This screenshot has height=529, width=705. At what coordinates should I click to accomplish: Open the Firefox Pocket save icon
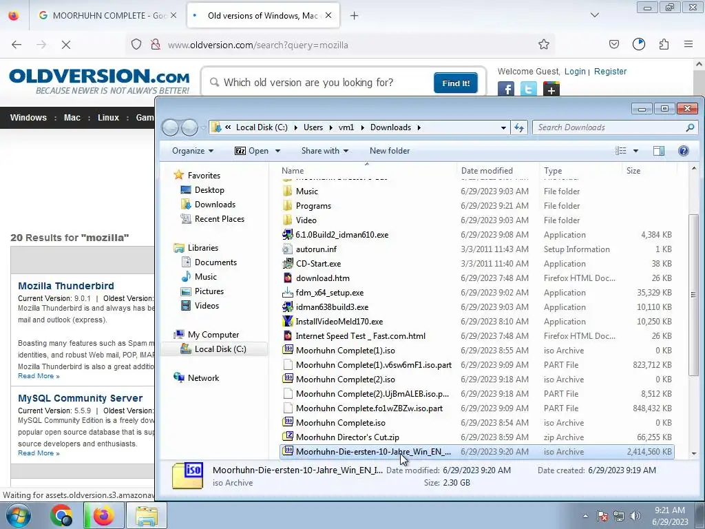click(613, 44)
